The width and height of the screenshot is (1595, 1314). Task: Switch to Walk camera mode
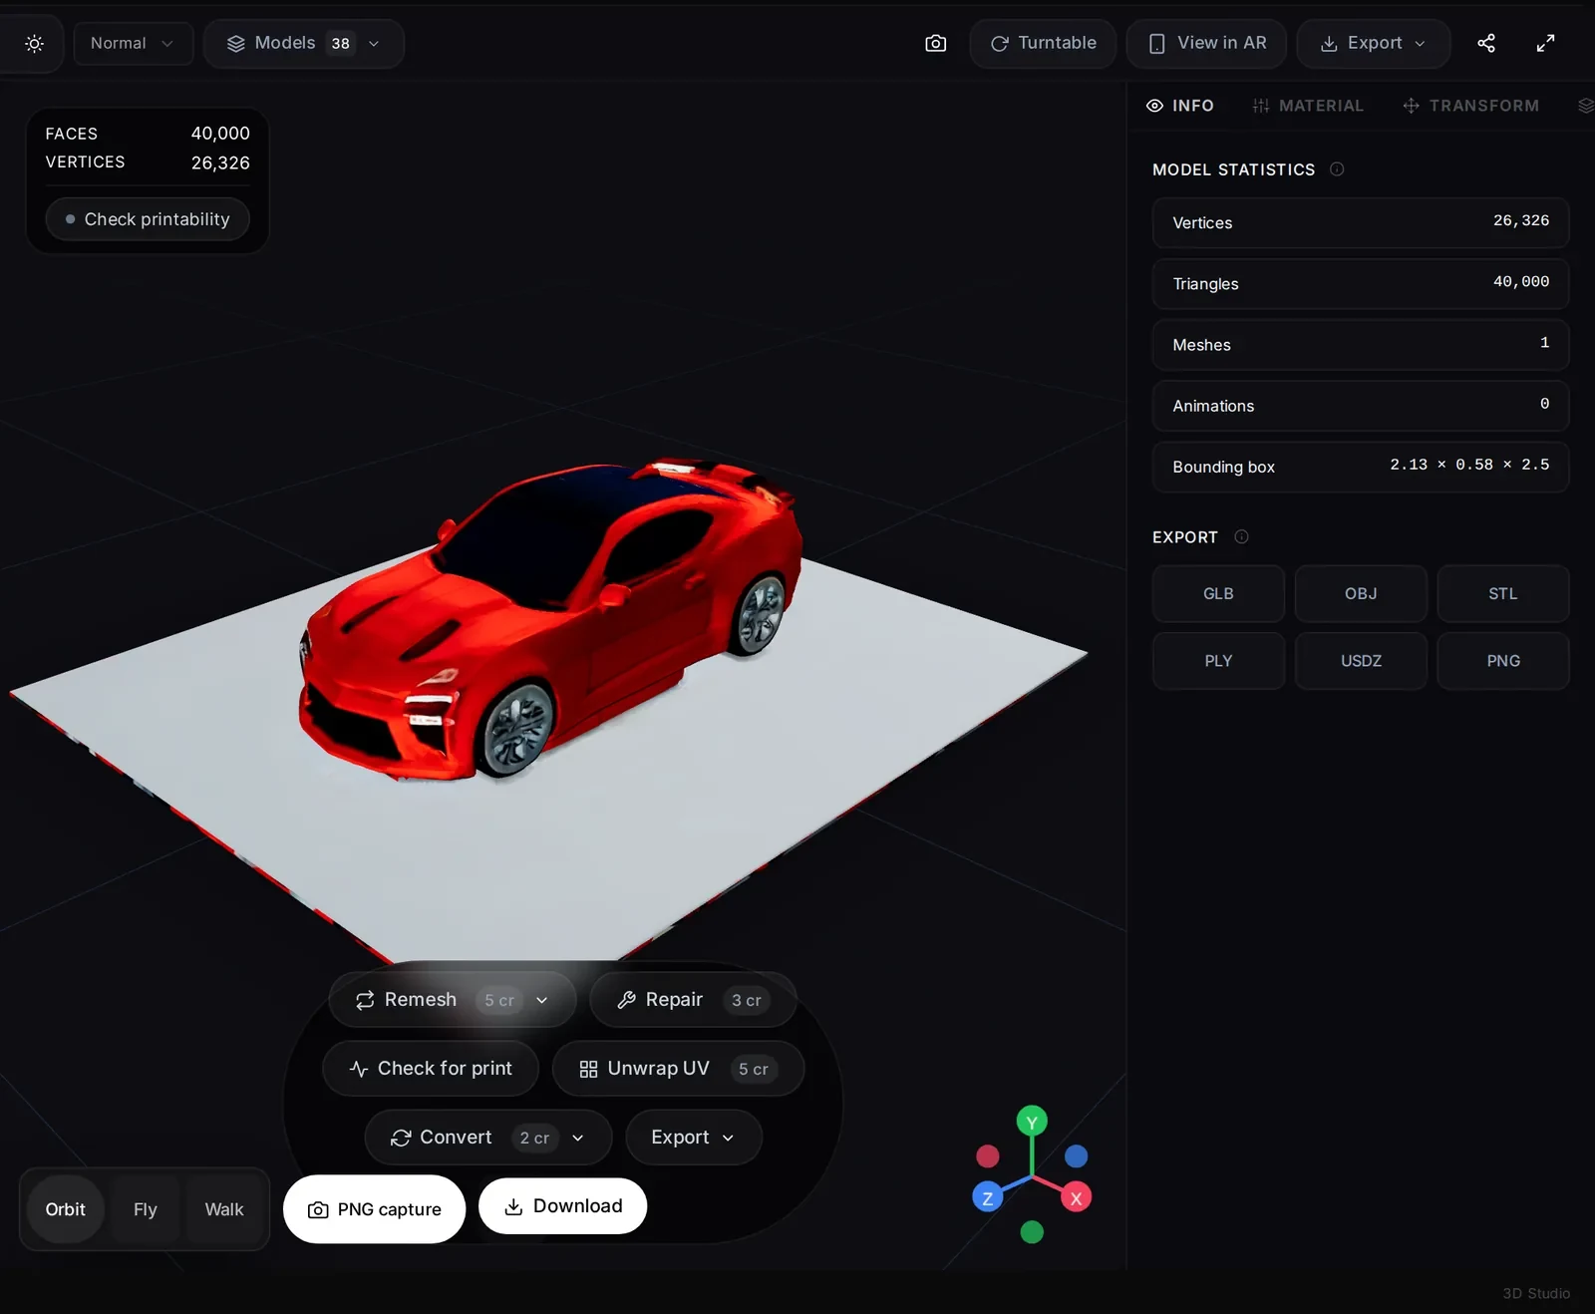224,1209
